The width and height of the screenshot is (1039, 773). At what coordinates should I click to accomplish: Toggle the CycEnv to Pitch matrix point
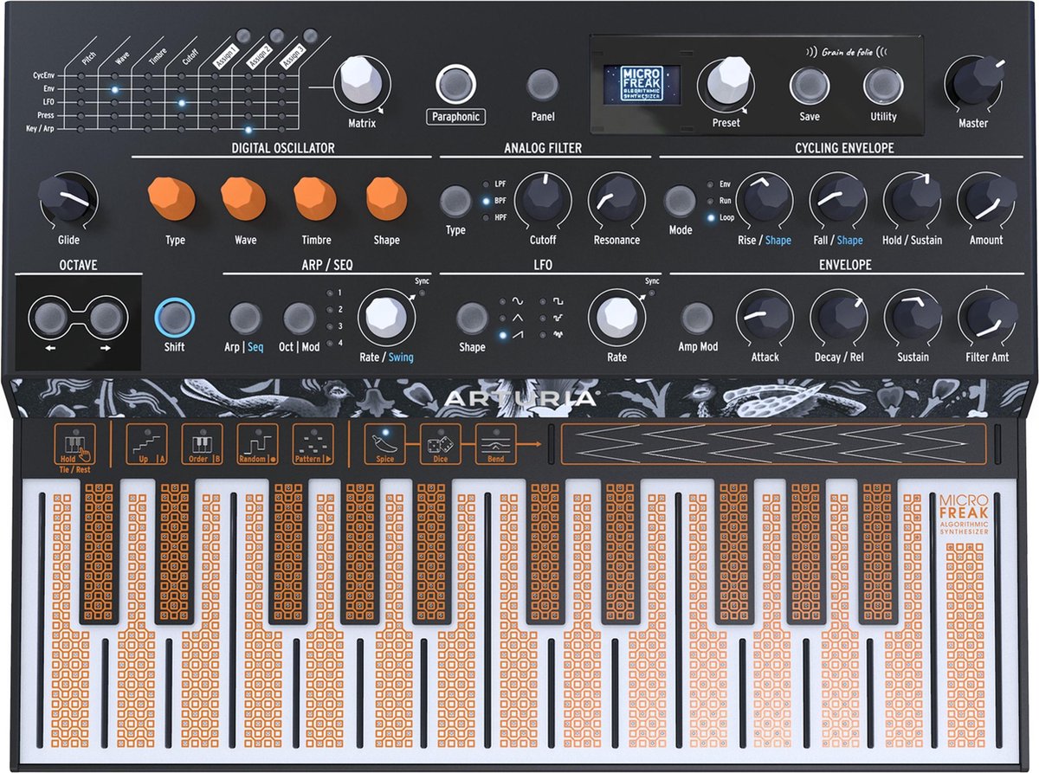[x=81, y=76]
